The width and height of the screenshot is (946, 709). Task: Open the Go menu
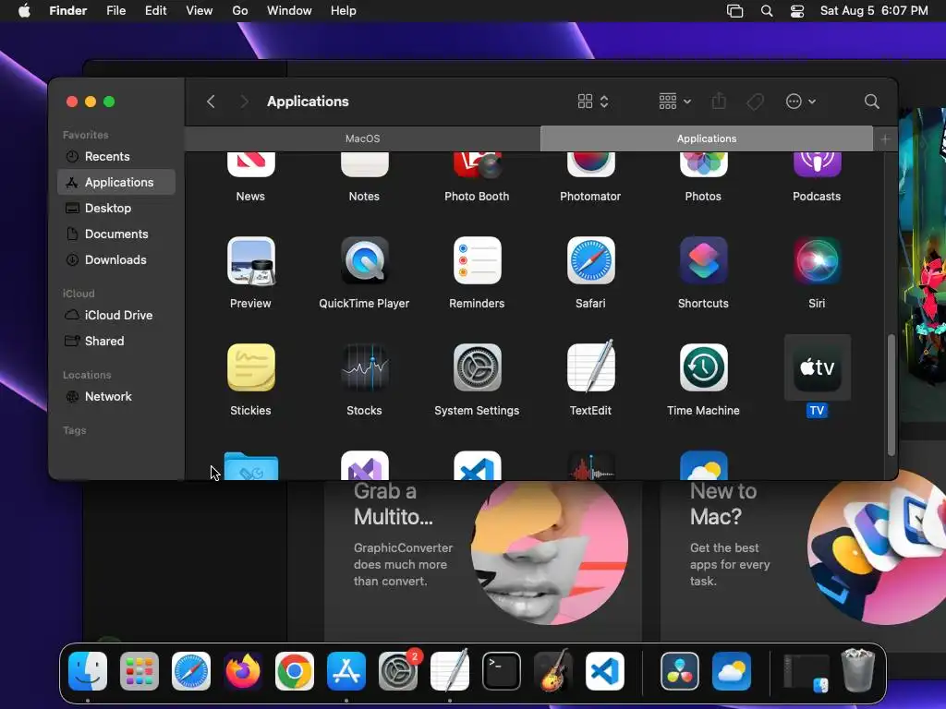[x=240, y=11]
